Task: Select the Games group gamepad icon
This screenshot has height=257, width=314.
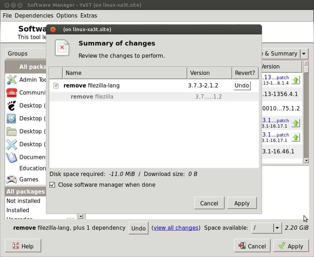Action: point(11,179)
